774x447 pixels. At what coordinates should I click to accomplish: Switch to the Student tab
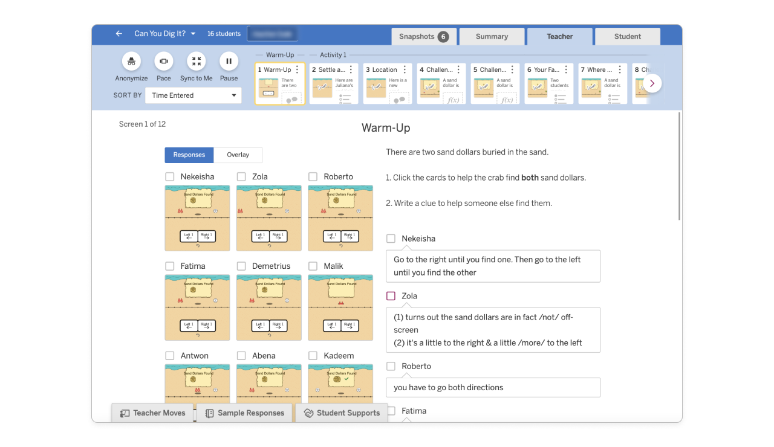tap(627, 36)
